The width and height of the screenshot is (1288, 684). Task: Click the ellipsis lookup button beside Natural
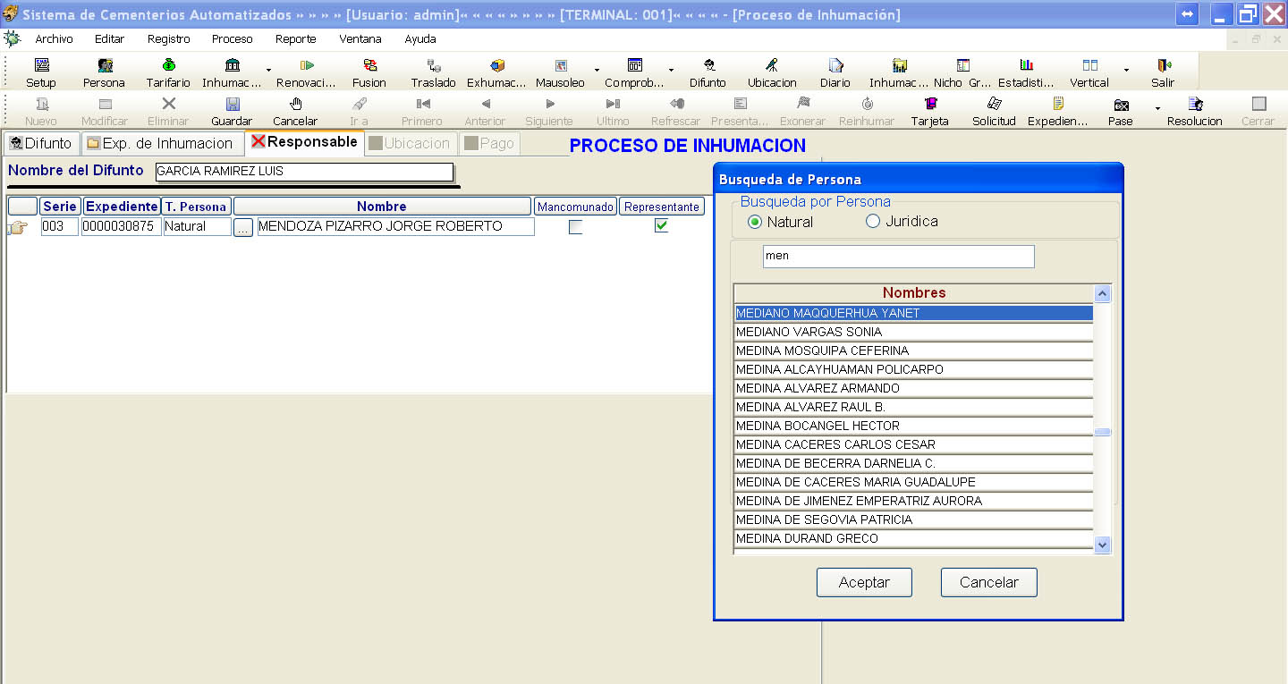[x=243, y=227]
